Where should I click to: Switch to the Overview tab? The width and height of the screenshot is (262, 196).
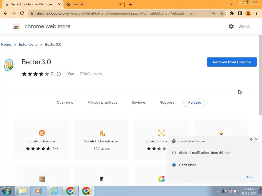[65, 103]
